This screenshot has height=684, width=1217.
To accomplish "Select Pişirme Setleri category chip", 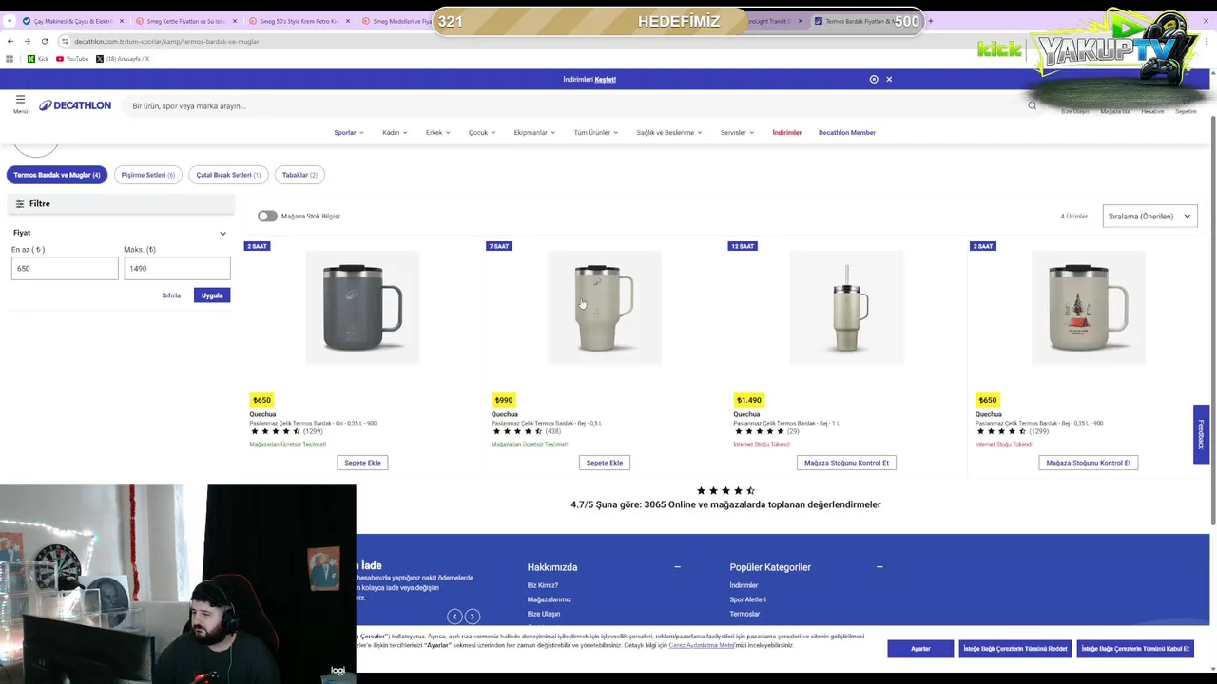I will pos(148,175).
